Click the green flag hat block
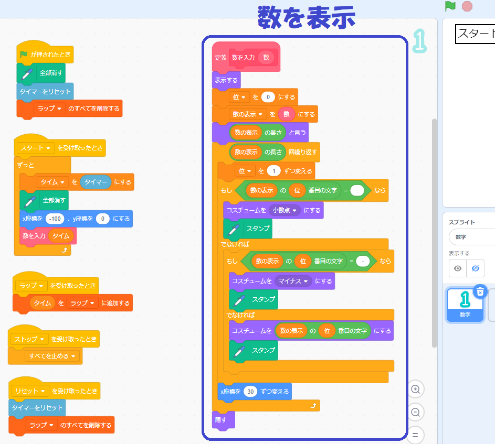Screen dimensions: 495x444 (44, 54)
